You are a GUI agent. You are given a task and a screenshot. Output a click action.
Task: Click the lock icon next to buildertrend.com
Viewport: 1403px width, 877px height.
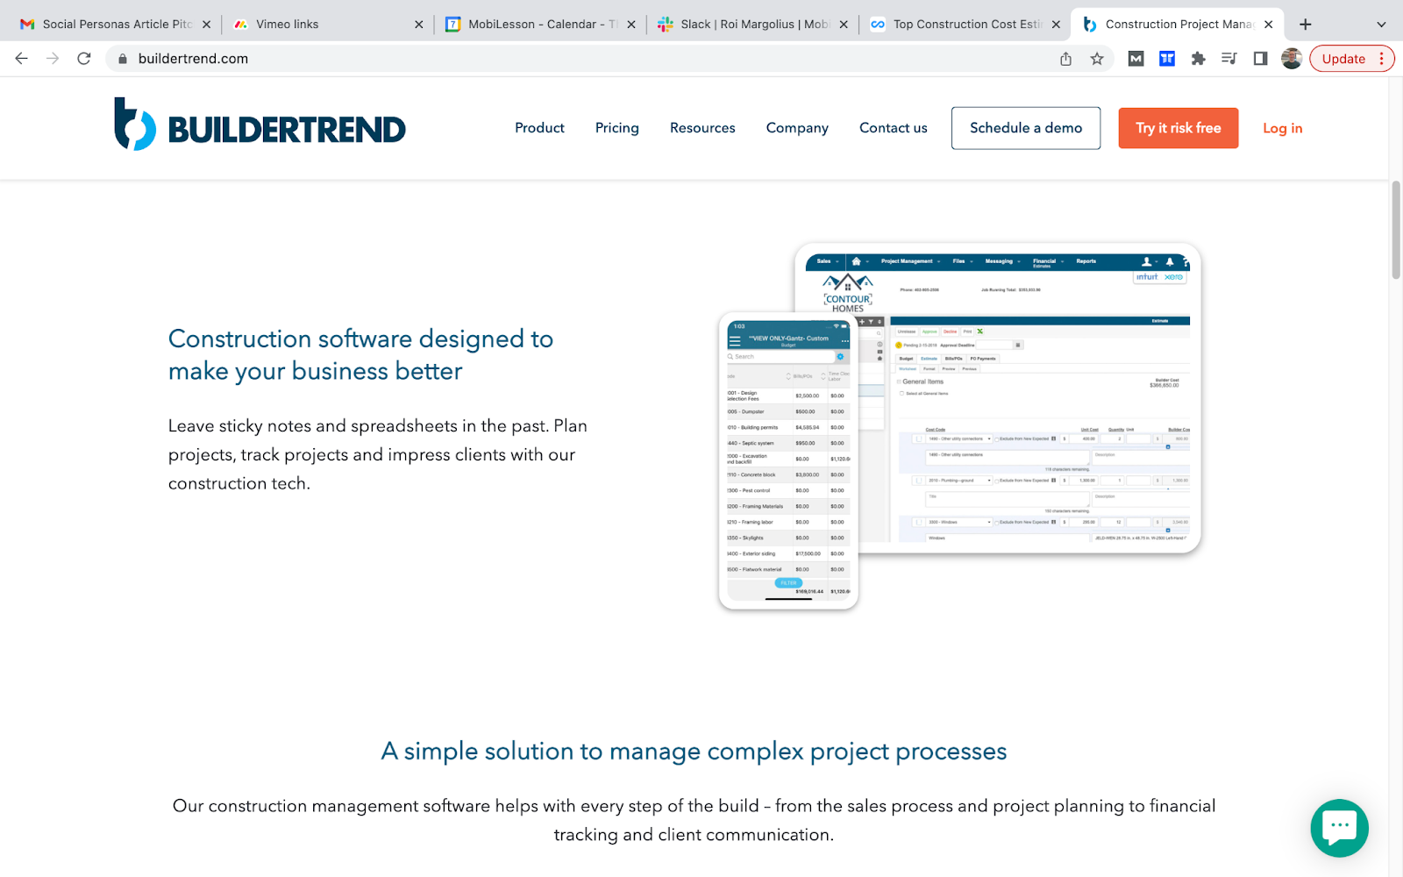tap(123, 59)
